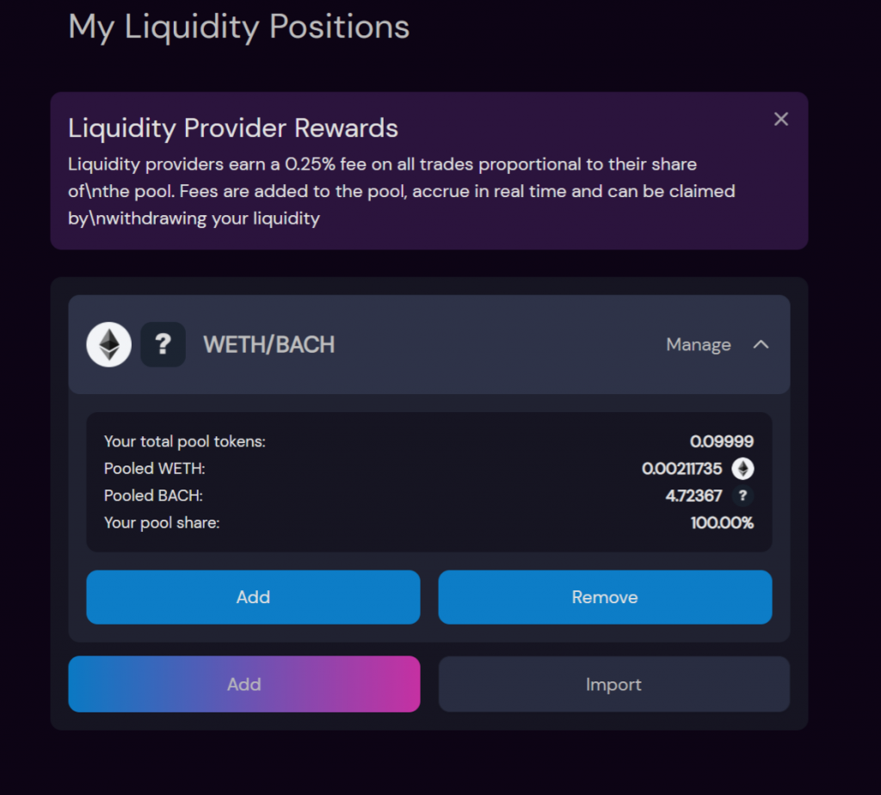Click the total pool tokens value 0.09999
The image size is (881, 795).
click(722, 441)
